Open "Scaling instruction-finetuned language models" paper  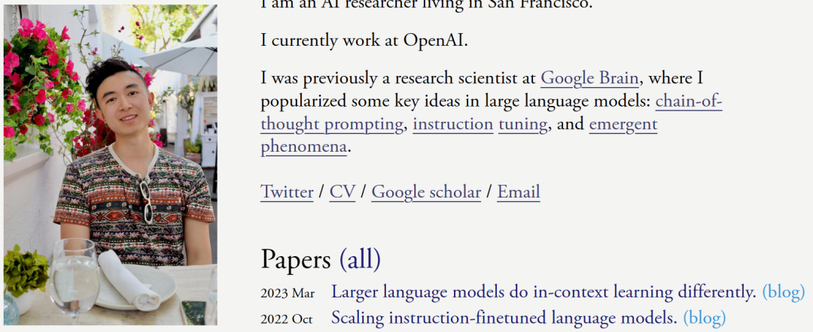[504, 318]
